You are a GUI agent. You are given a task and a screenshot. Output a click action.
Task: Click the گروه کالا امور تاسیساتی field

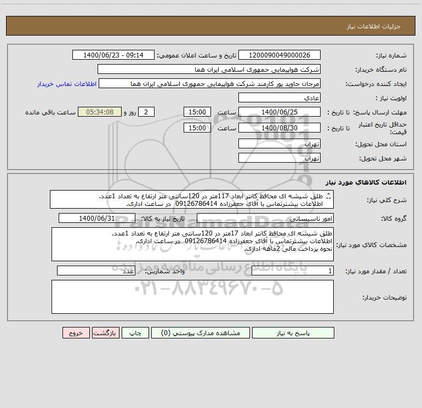point(265,218)
